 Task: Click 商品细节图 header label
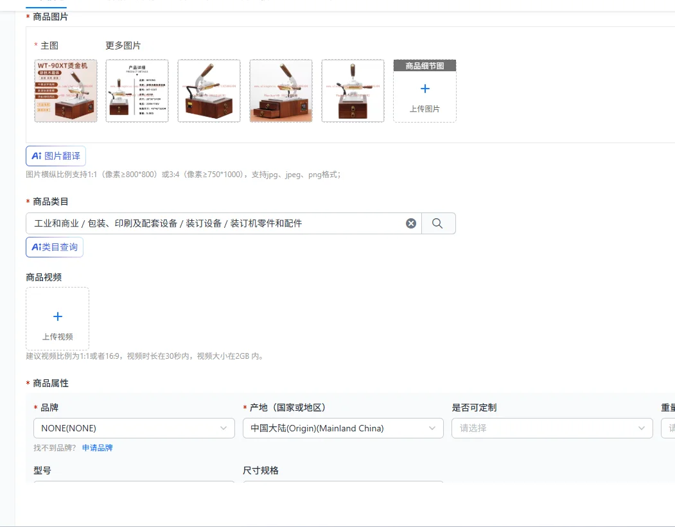click(425, 66)
